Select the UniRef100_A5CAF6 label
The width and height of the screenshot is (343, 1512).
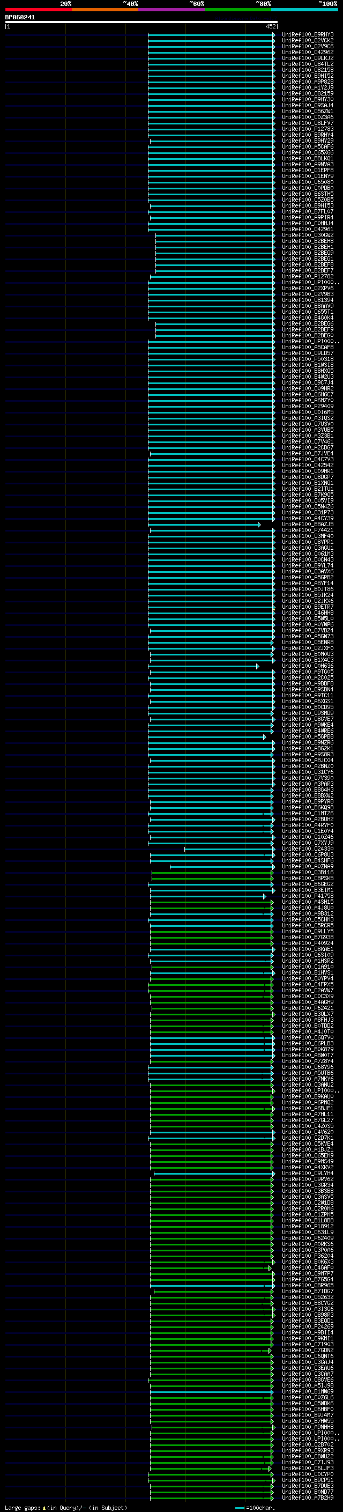307,147
